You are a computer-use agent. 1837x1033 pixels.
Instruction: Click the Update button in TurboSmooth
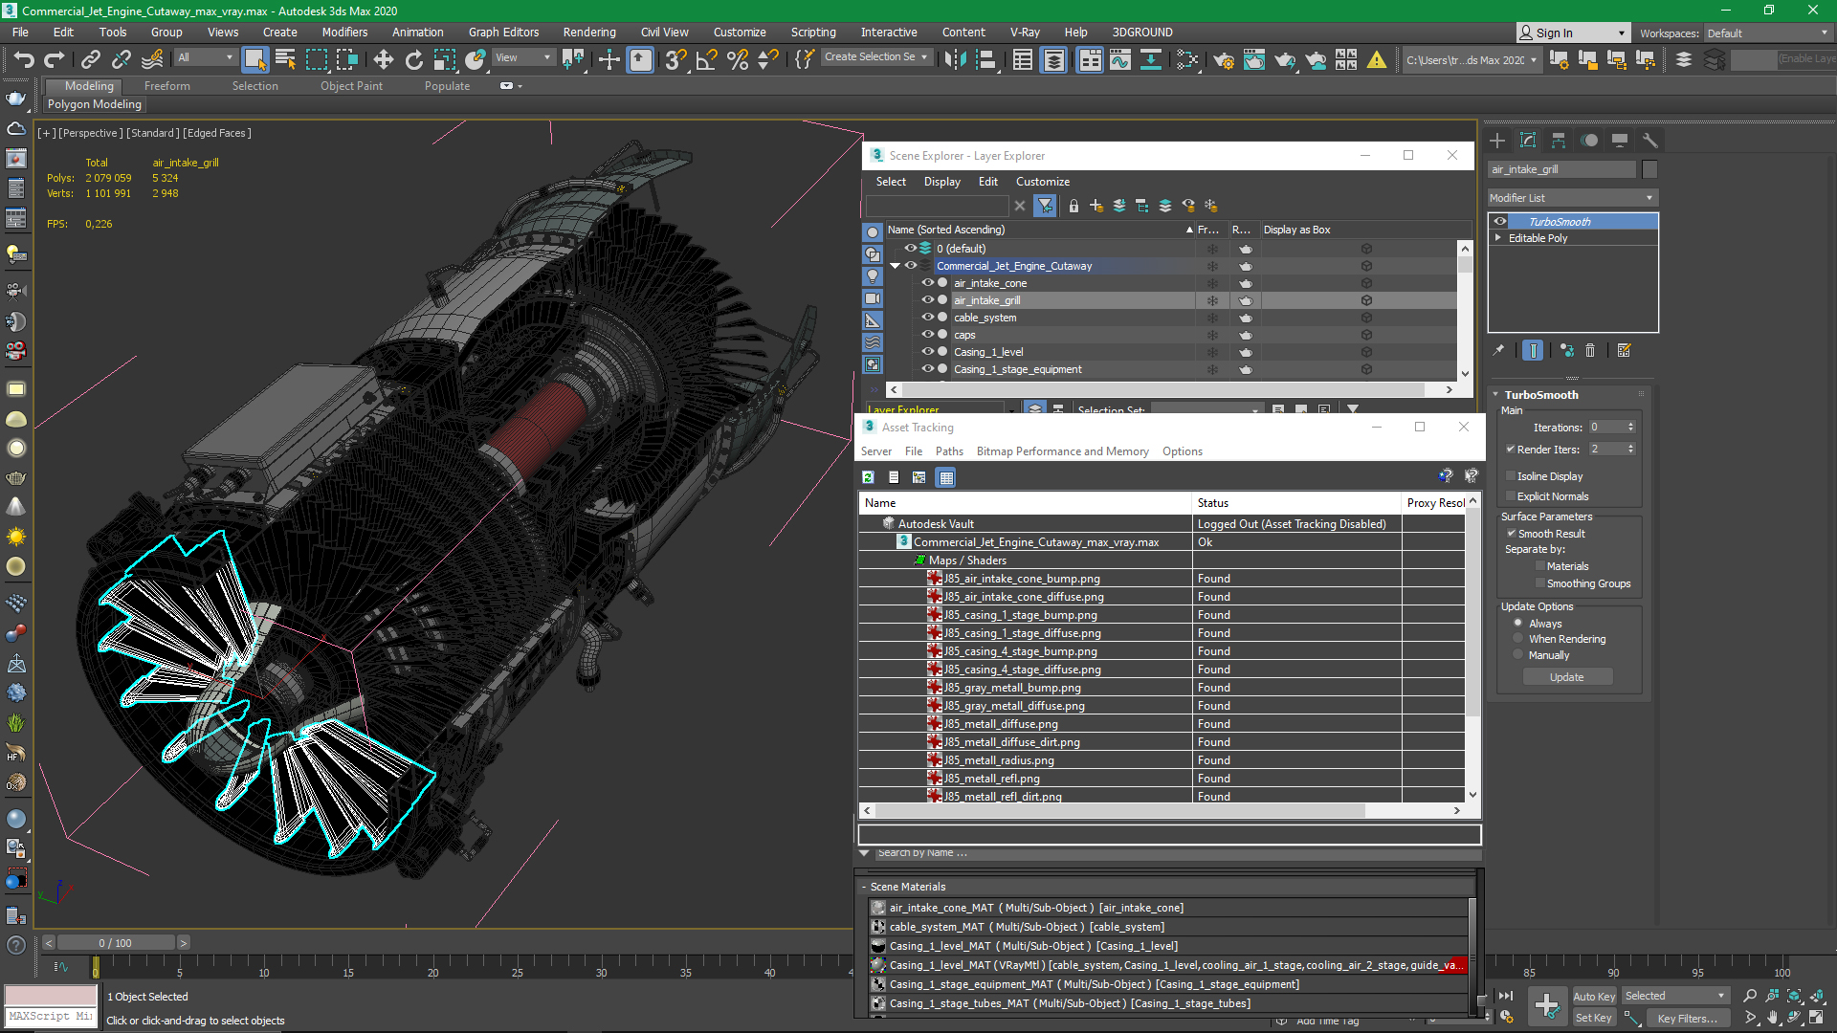click(x=1567, y=677)
